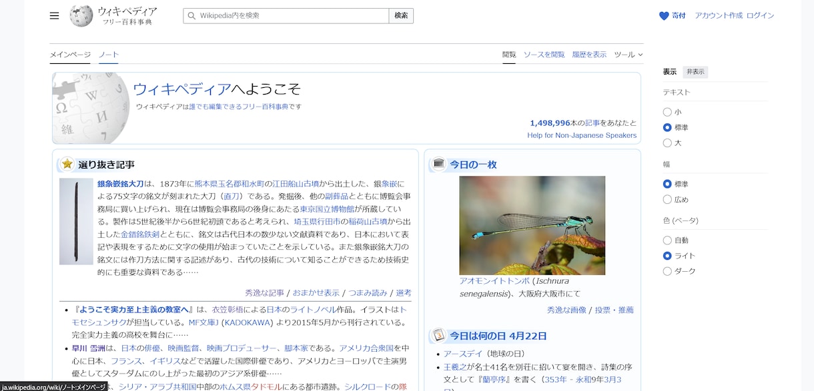Open Help for Non-Japanese Speakers link
This screenshot has height=391, width=814.
(582, 135)
